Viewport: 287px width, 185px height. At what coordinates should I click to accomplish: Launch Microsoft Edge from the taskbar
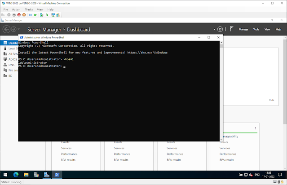point(16,175)
